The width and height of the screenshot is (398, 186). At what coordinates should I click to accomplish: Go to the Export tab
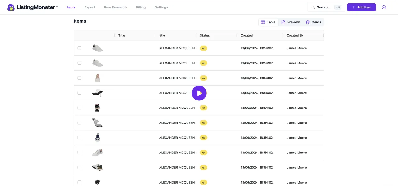click(90, 7)
